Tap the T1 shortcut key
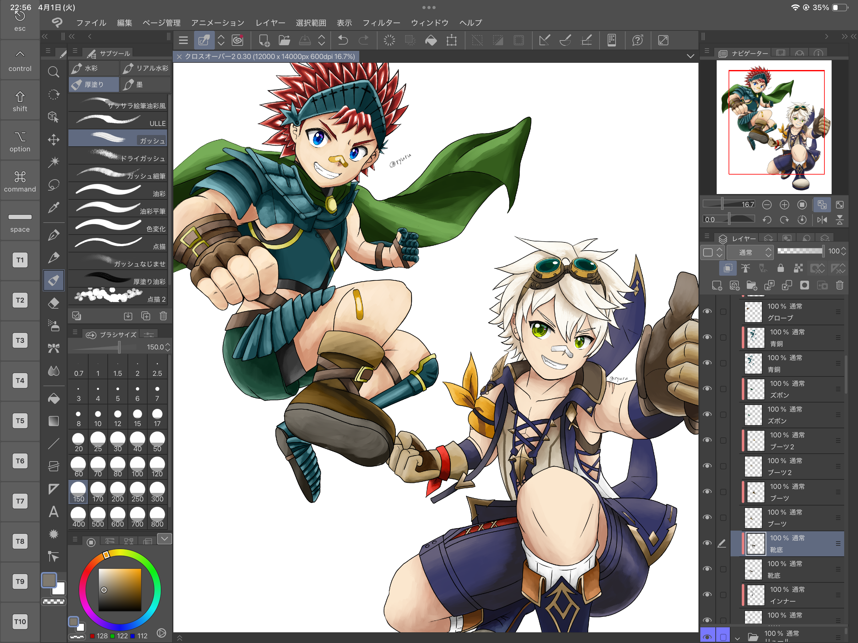Viewport: 858px width, 643px height. pos(20,260)
